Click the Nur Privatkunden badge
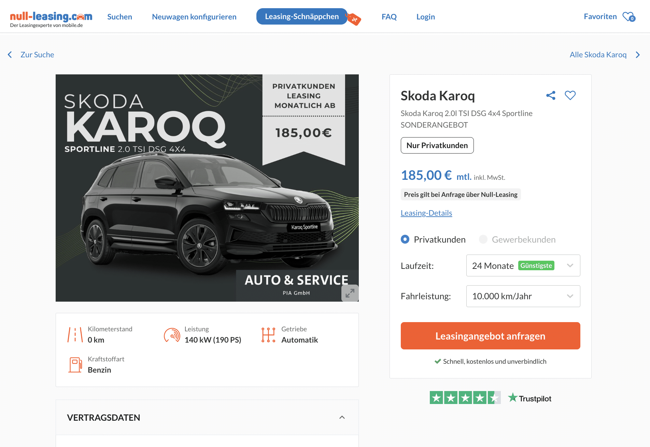 (x=437, y=145)
